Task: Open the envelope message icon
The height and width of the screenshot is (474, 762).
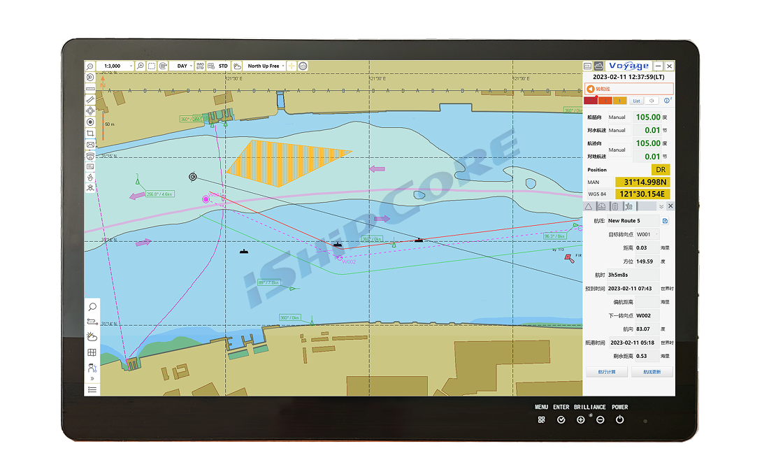Action: click(90, 144)
